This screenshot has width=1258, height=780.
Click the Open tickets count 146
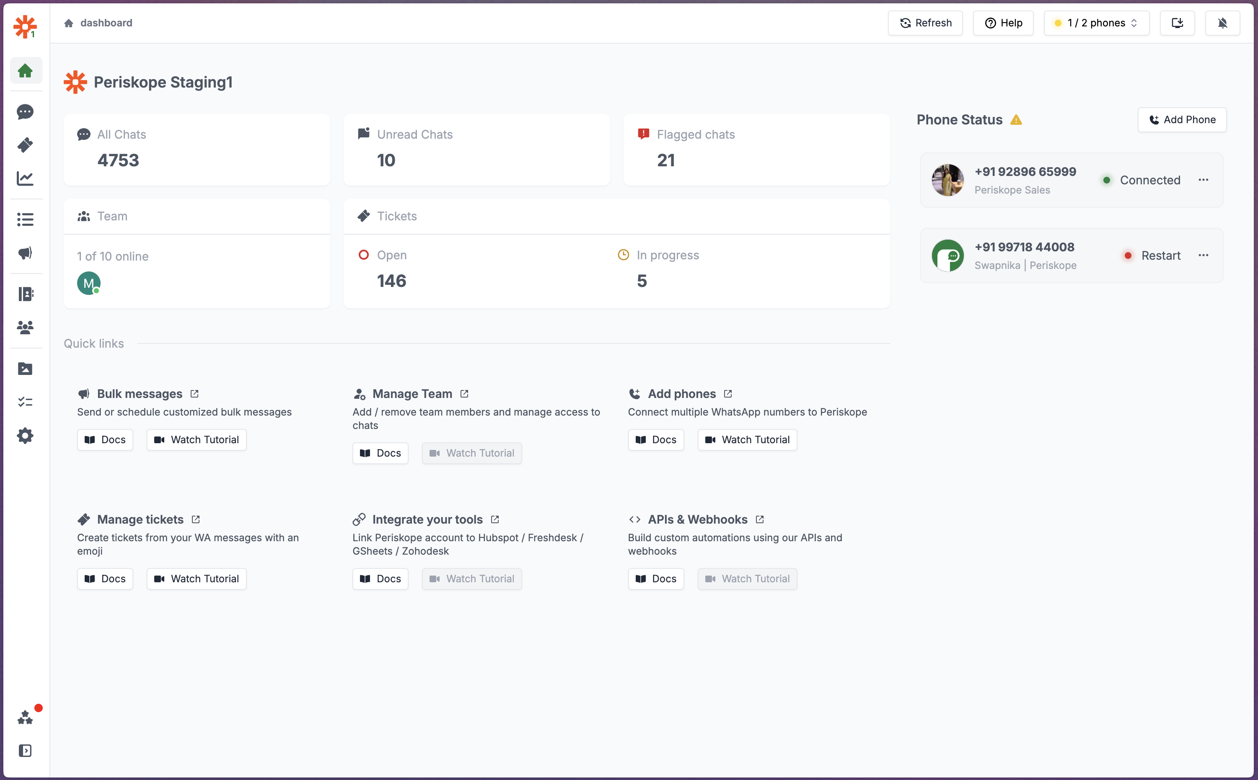[392, 281]
